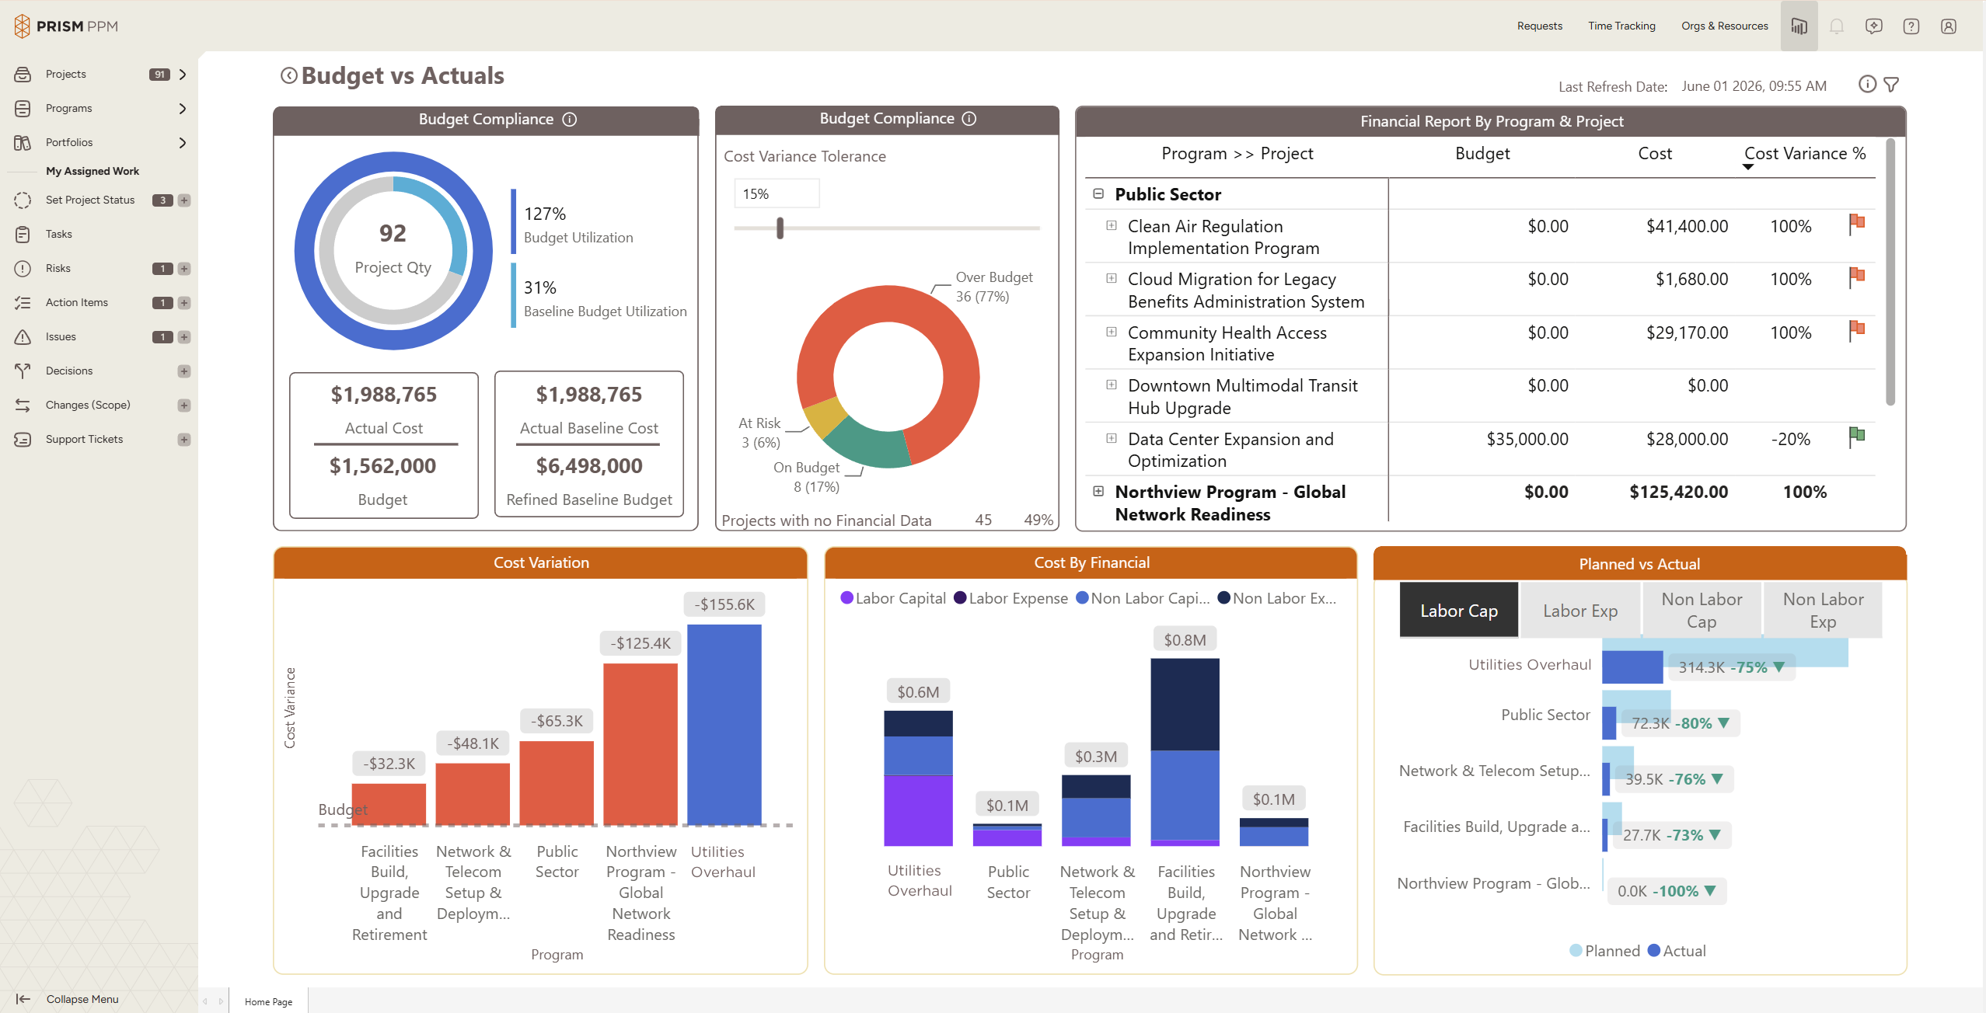Viewport: 1986px width, 1013px height.
Task: Switch to the Non Labor Exp tab
Action: [1823, 611]
